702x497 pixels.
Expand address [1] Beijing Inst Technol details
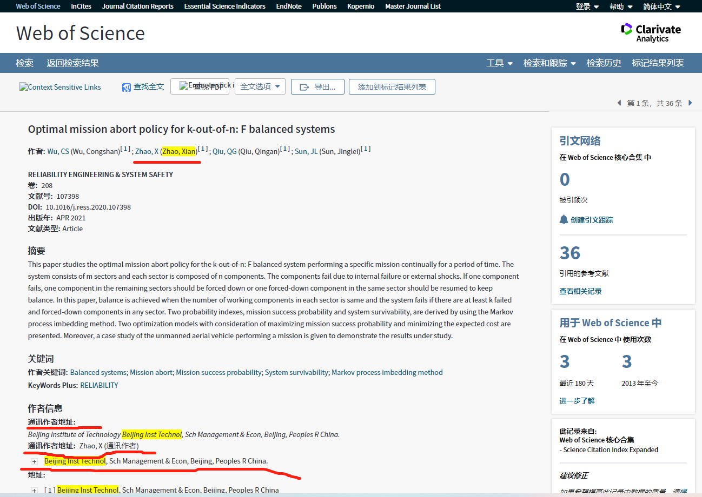[x=34, y=491]
